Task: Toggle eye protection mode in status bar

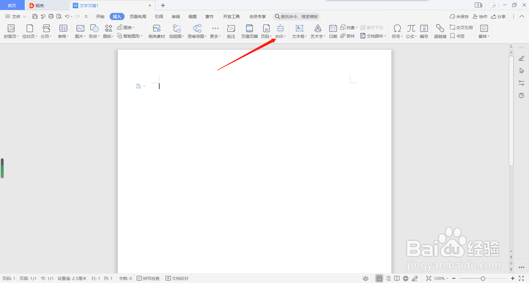Action: (366, 278)
